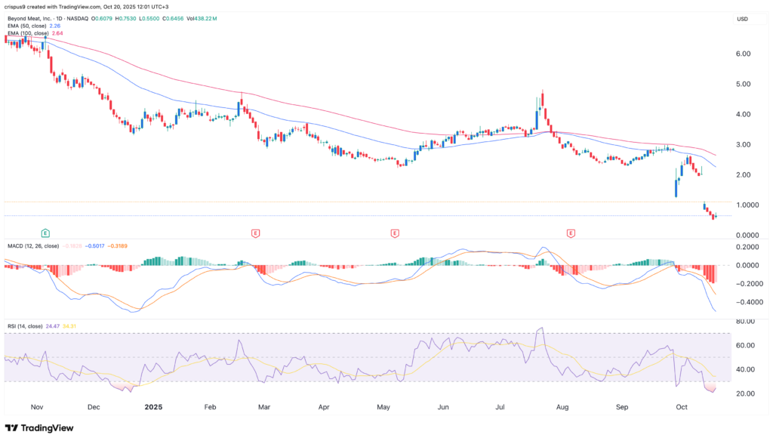
Task: Click the USD currency label
Action: tap(743, 17)
